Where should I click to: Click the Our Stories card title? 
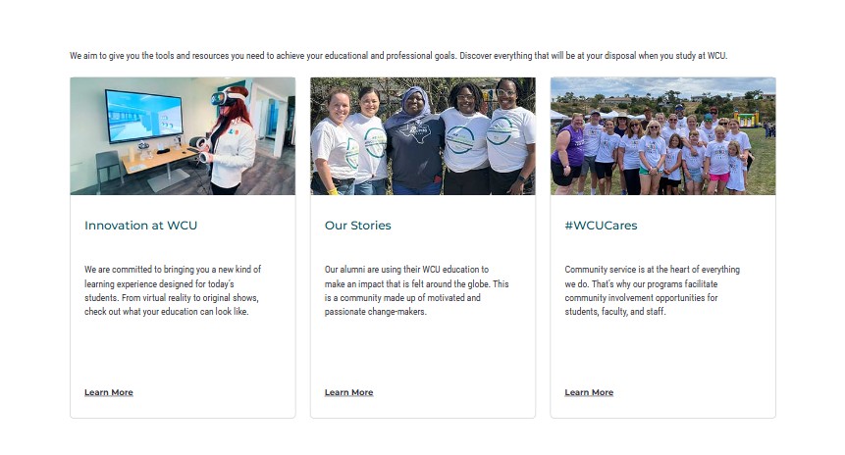click(358, 226)
